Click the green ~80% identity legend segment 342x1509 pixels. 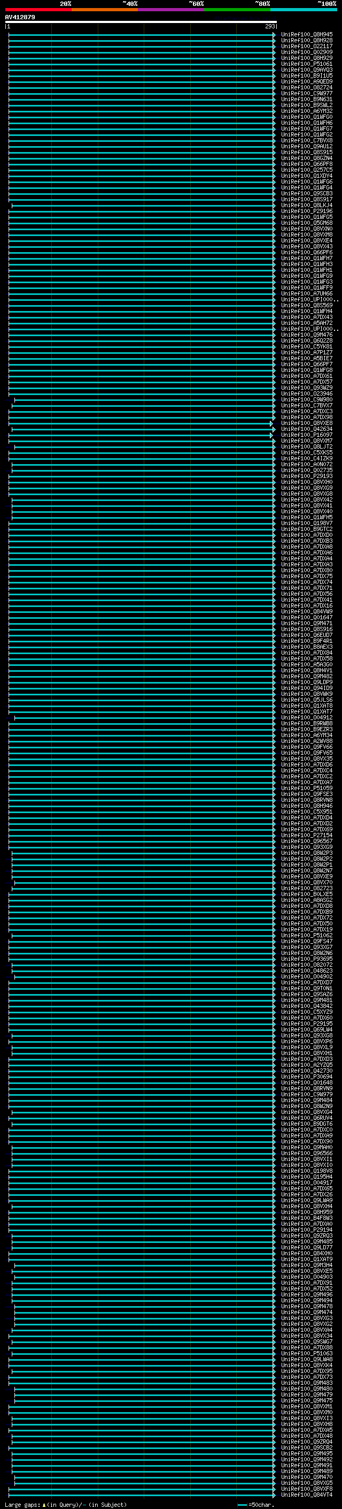click(237, 10)
